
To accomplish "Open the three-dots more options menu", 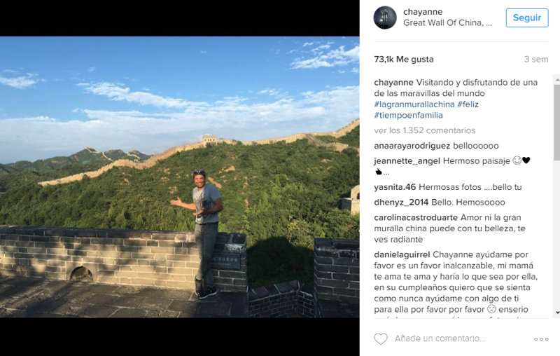I will [541, 339].
